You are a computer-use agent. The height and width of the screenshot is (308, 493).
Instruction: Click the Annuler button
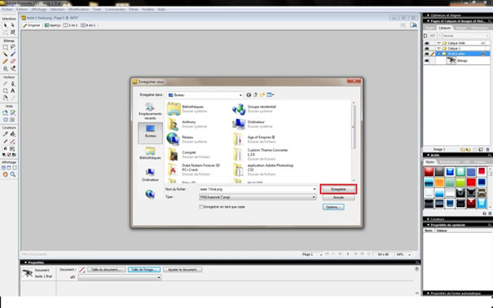(x=338, y=197)
